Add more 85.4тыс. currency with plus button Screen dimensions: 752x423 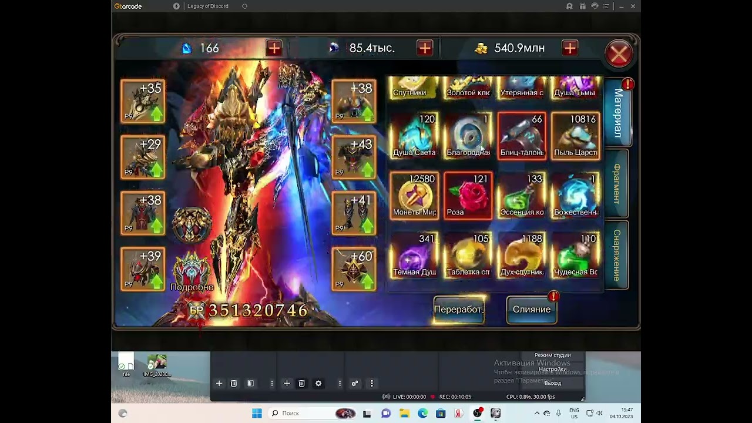click(x=425, y=48)
